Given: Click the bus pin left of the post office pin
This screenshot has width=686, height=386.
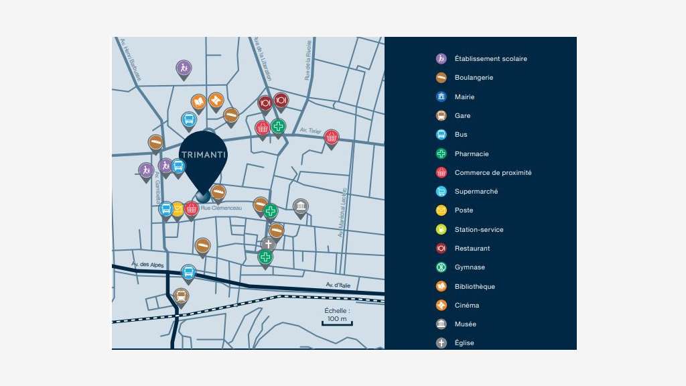Looking at the screenshot, I should (x=166, y=210).
